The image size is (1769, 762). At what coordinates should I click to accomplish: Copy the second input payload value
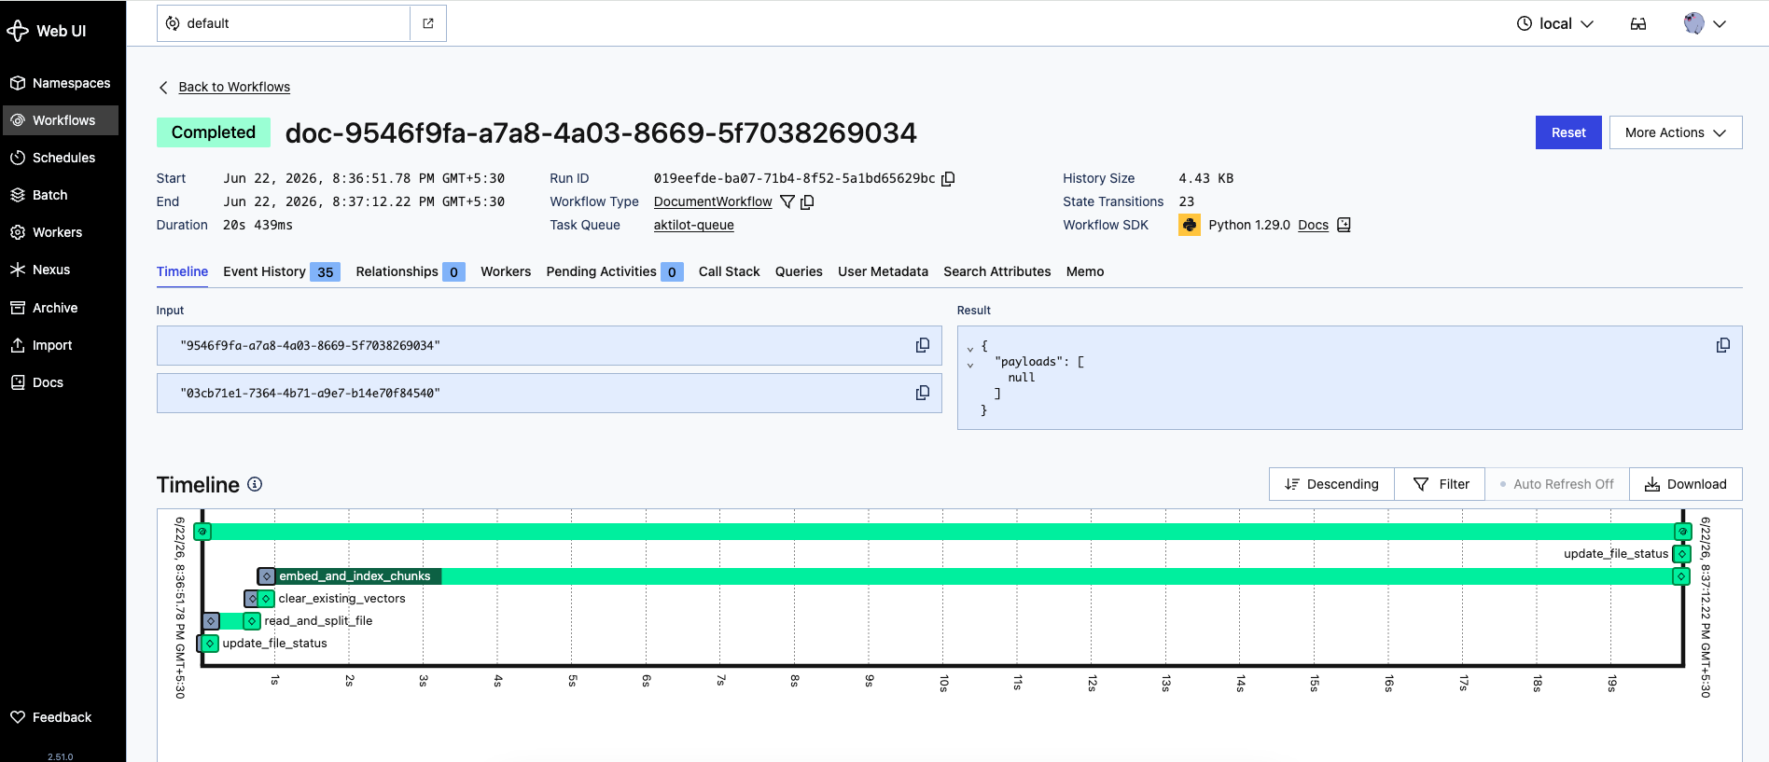[922, 393]
